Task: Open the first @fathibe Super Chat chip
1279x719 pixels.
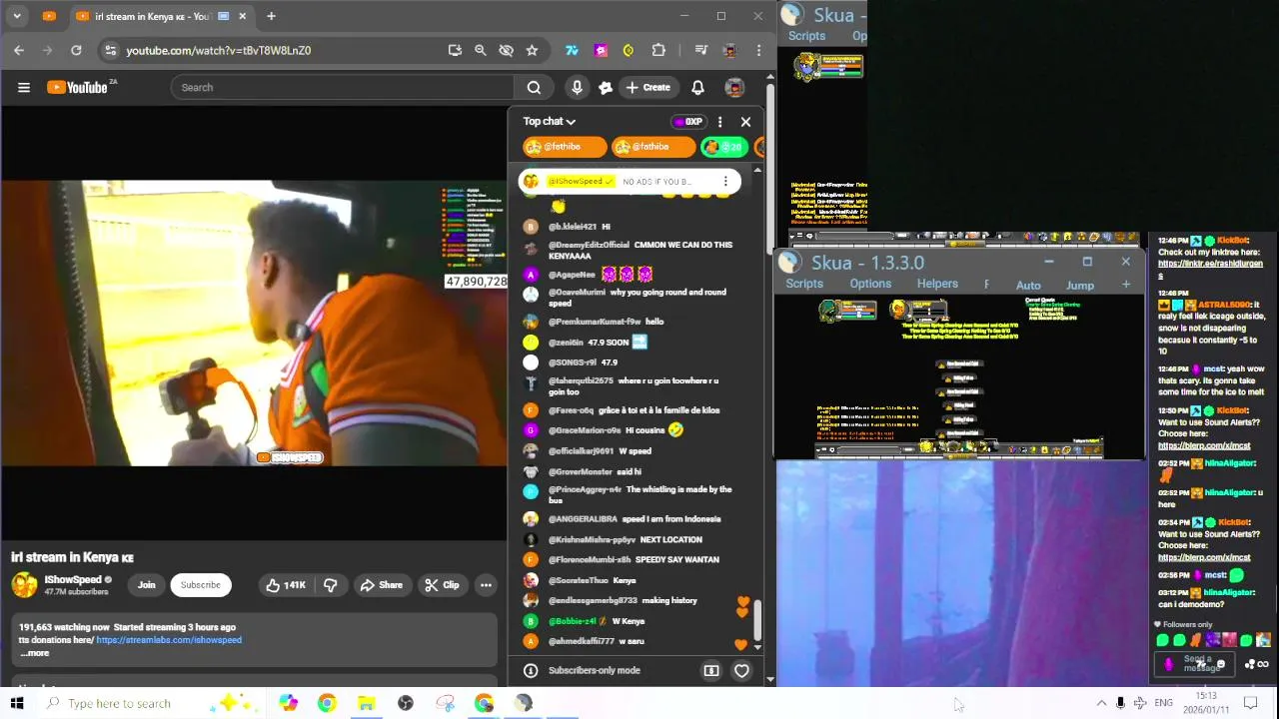Action: pos(565,147)
